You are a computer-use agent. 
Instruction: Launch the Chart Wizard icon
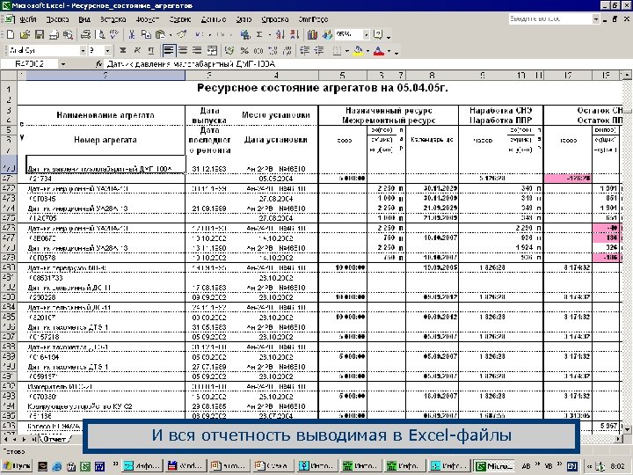pyautogui.click(x=312, y=34)
